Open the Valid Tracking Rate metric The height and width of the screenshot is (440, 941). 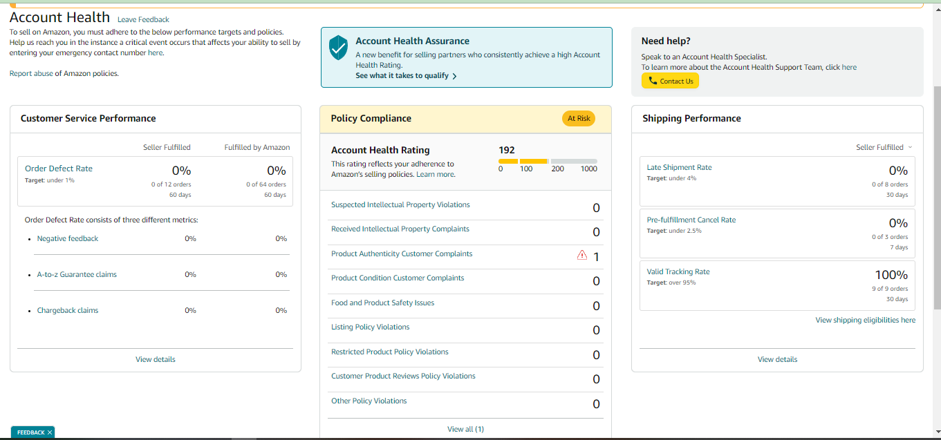point(678,271)
